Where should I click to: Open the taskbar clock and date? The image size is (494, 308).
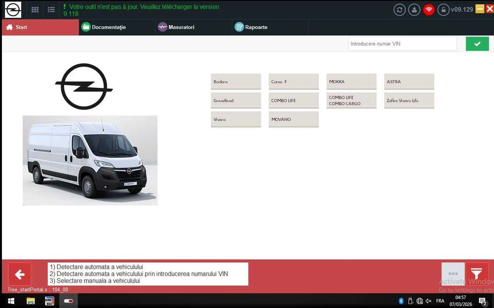click(x=460, y=301)
